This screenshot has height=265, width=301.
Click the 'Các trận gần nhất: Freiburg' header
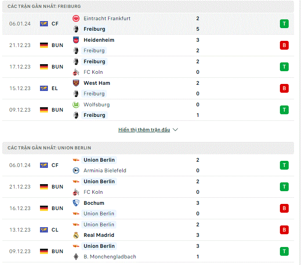click(x=148, y=6)
